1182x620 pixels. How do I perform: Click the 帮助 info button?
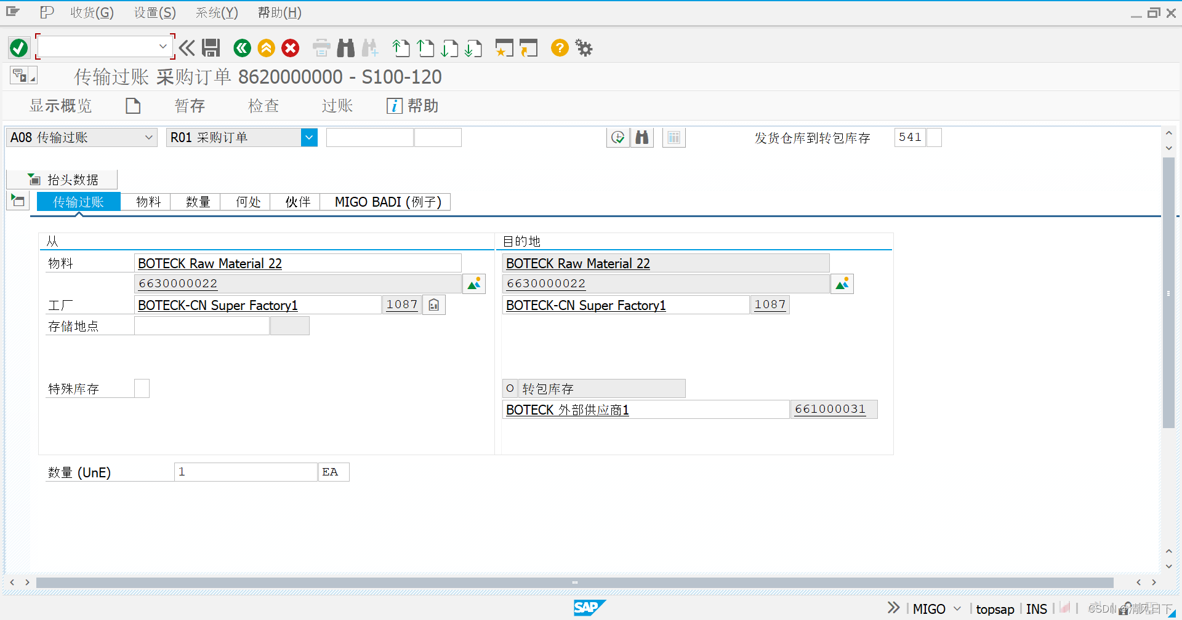click(412, 106)
